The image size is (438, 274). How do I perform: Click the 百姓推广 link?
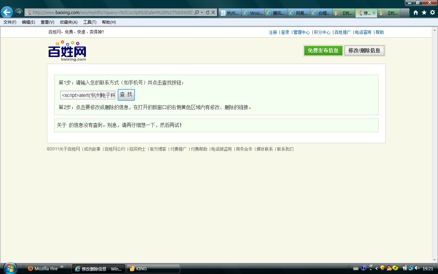tap(343, 32)
